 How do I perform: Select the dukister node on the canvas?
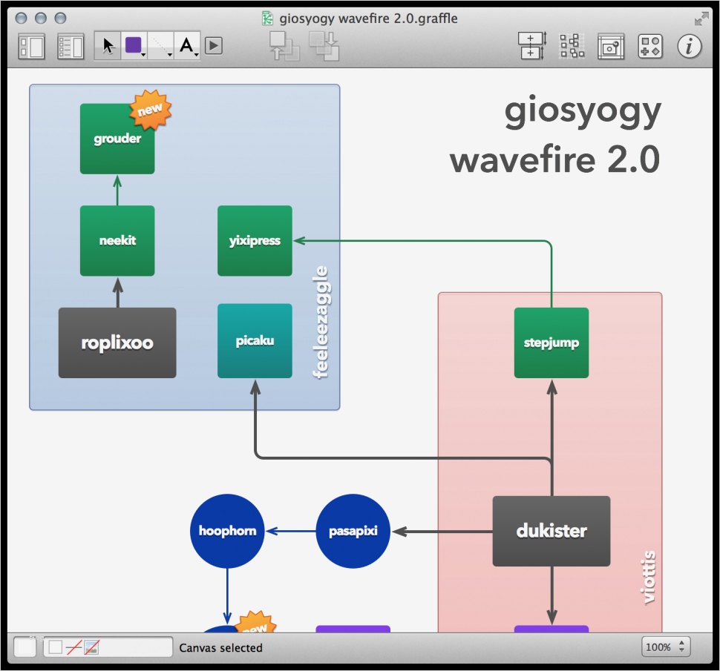pos(551,530)
